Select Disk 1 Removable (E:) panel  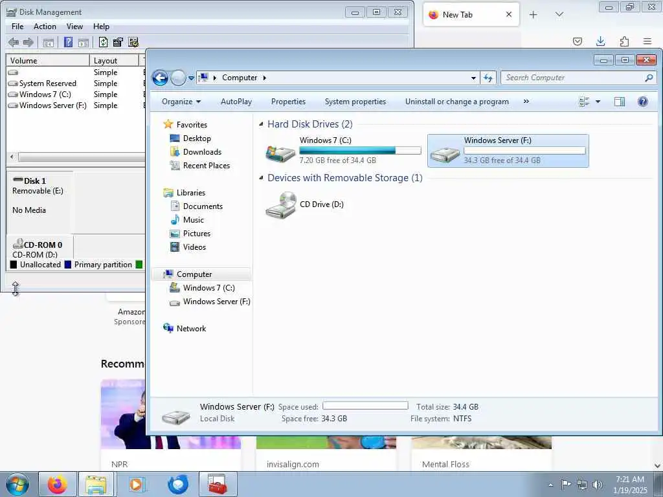39,202
